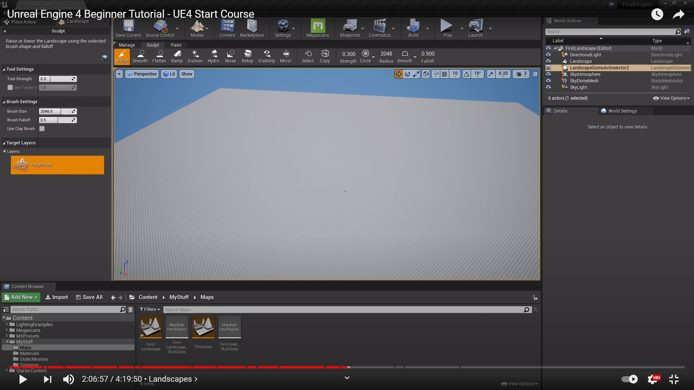Open View Options in World Outliner
The height and width of the screenshot is (390, 694).
[x=671, y=98]
